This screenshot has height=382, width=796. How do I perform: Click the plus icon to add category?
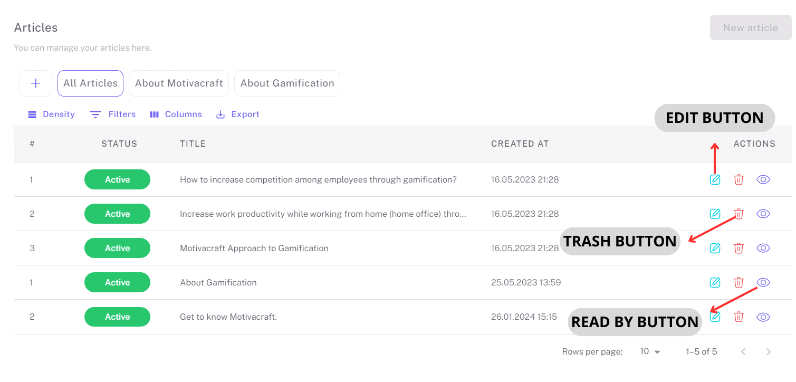pyautogui.click(x=35, y=83)
